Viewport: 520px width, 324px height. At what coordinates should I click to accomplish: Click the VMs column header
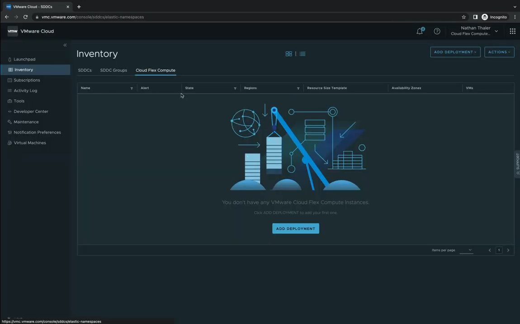point(469,88)
